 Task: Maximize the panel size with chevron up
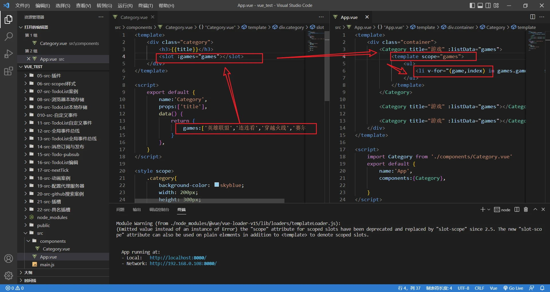point(535,210)
